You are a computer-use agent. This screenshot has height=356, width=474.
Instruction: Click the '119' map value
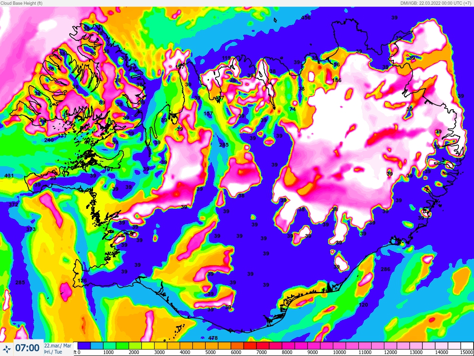tap(226, 58)
